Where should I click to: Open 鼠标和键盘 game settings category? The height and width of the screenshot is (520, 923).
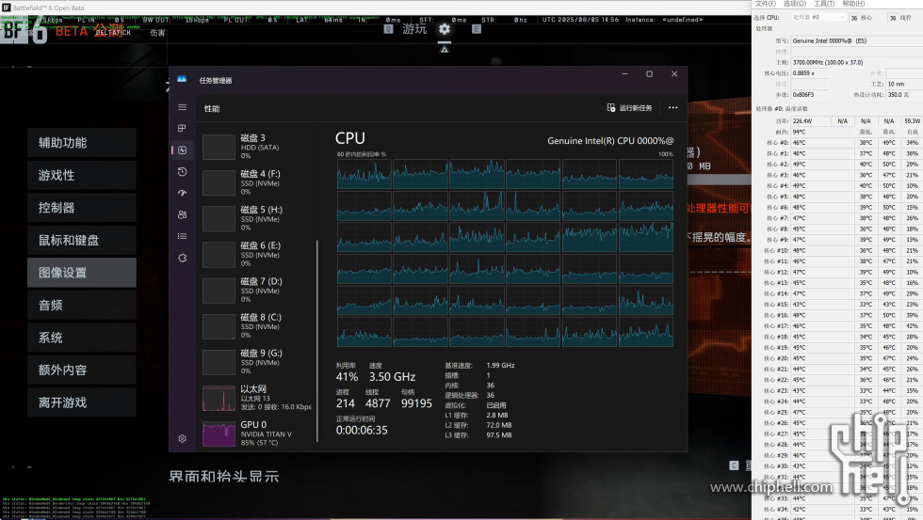(x=82, y=241)
